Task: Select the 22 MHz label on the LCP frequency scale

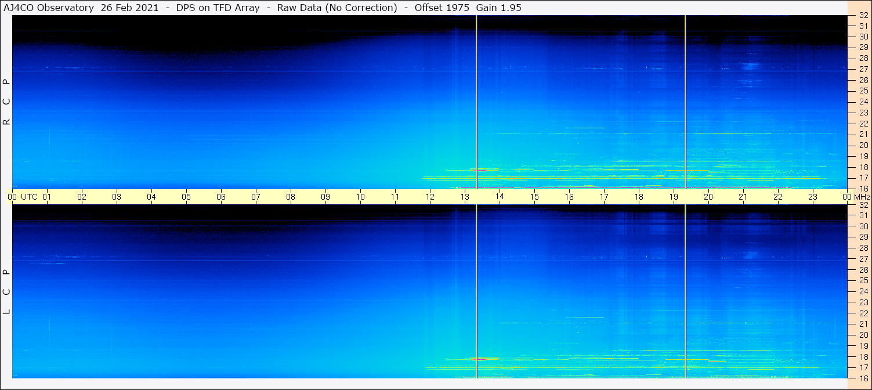Action: 863,313
